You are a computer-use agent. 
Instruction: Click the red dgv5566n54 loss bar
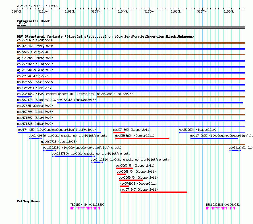tap(142, 139)
